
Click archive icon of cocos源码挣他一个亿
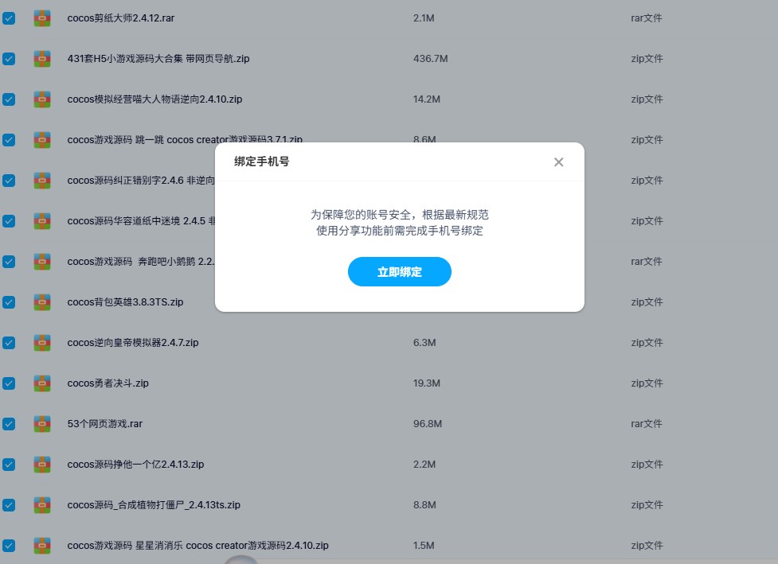pos(42,465)
